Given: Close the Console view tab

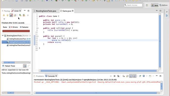Looking at the screenshot, I should pos(56,76).
